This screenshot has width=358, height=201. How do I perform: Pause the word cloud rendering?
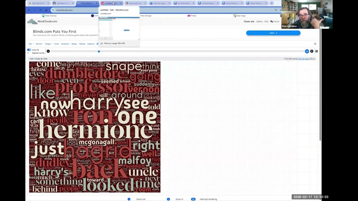316,51
